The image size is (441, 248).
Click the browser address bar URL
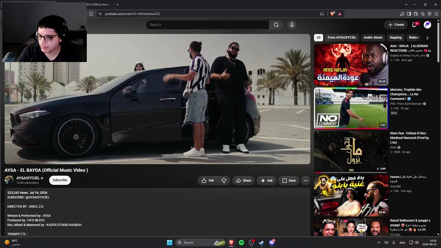click(x=132, y=14)
